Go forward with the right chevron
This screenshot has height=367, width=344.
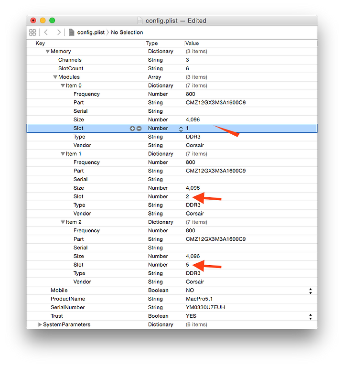(59, 32)
